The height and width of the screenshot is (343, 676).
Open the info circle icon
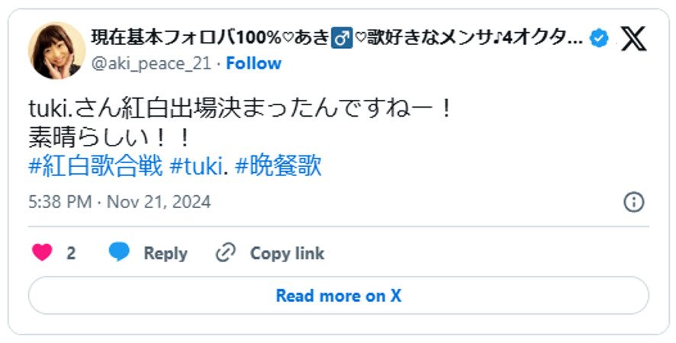634,202
